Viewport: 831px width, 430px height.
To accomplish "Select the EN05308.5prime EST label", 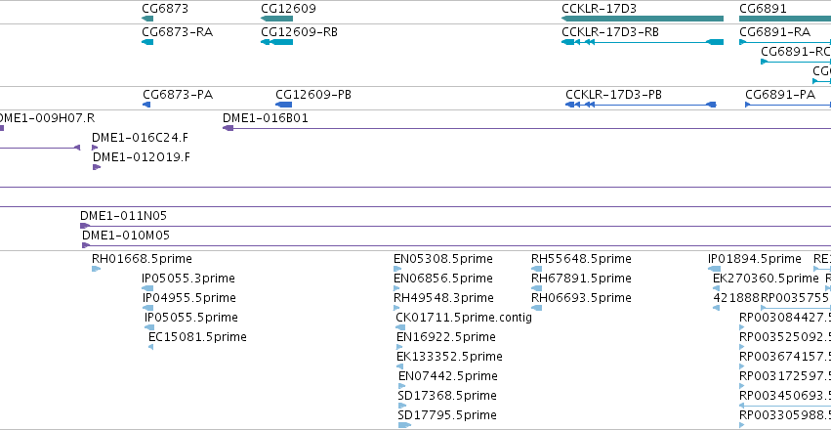I will click(443, 259).
